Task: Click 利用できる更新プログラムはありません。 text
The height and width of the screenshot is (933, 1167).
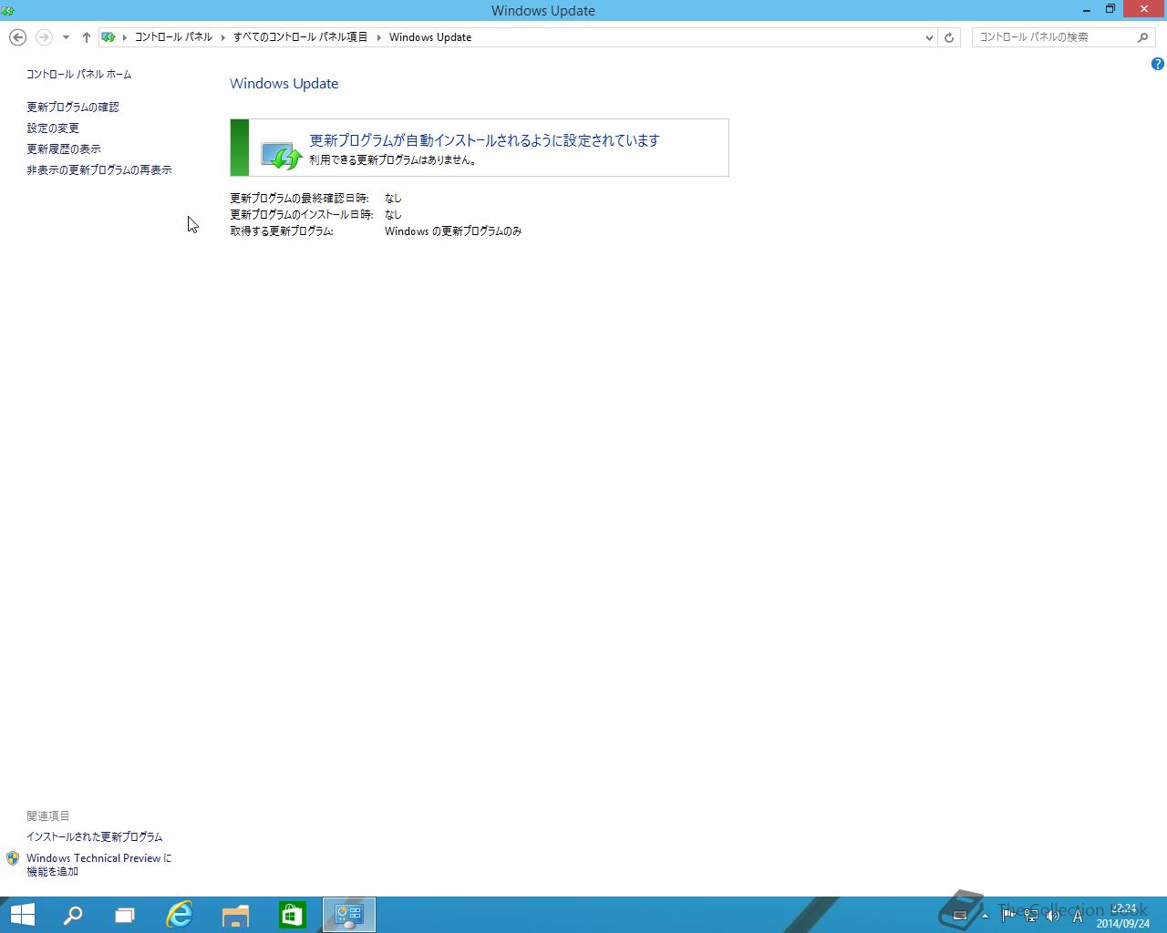Action: coord(393,160)
